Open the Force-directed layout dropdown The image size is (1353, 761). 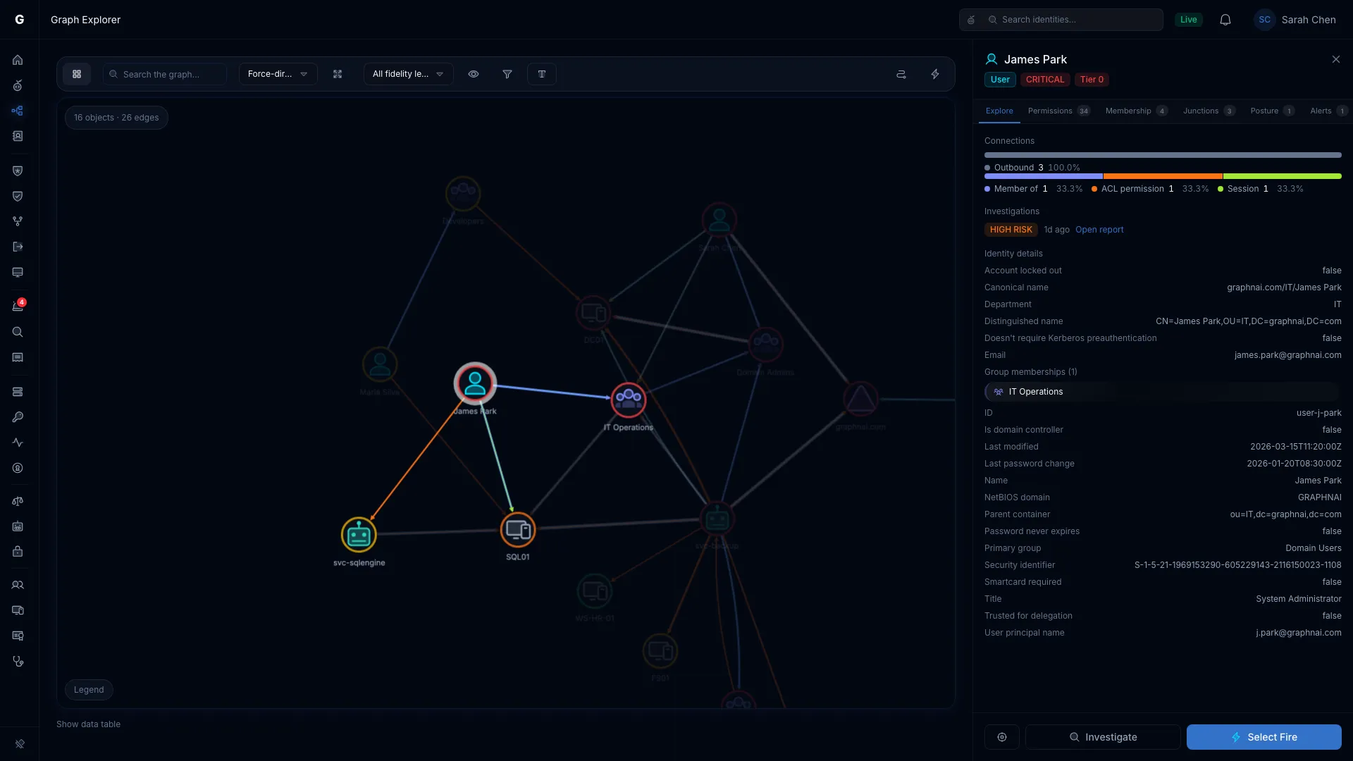[278, 74]
